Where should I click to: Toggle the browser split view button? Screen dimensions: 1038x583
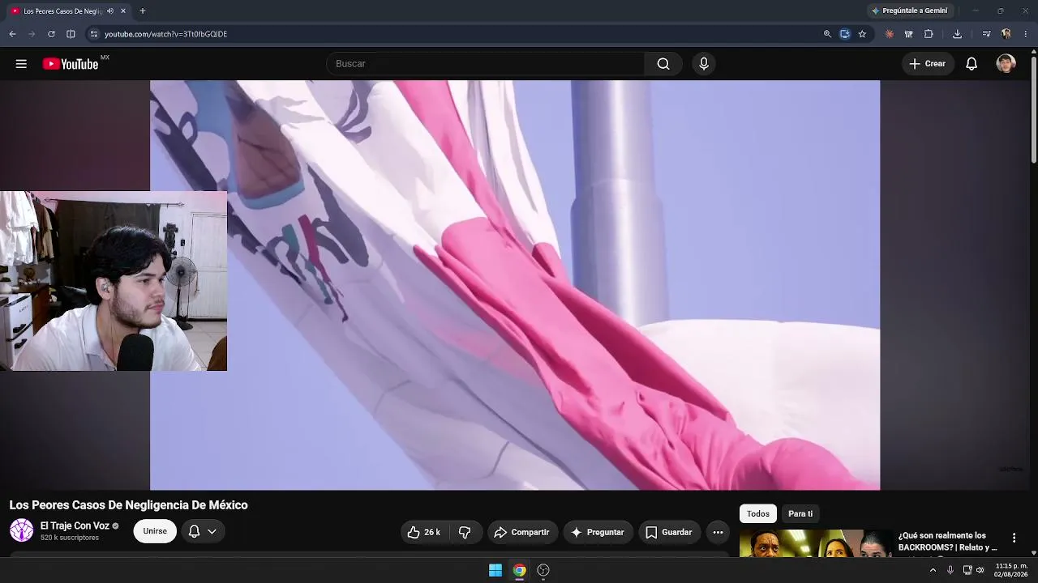pos(71,34)
